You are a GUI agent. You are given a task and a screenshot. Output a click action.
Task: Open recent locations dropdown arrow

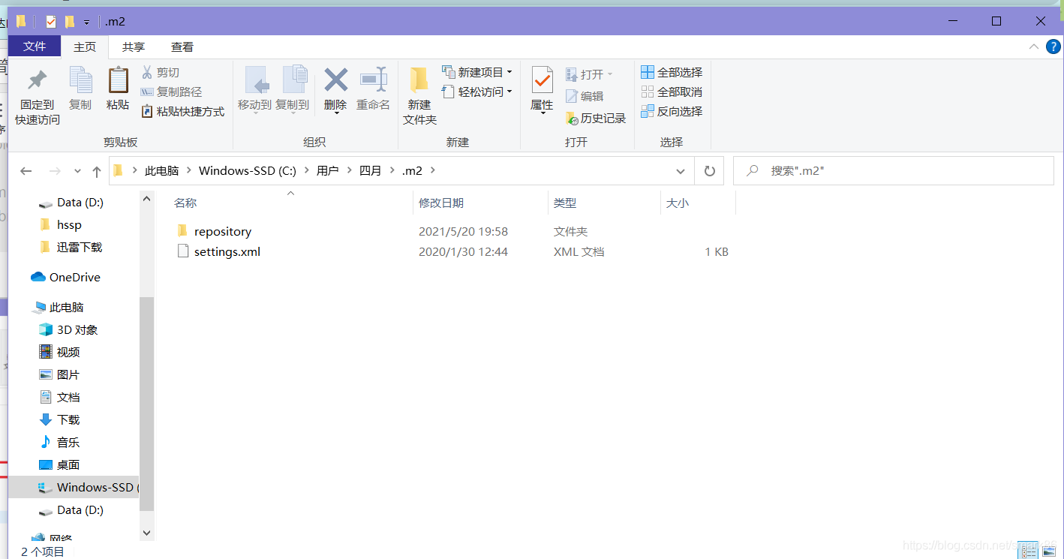click(x=77, y=172)
